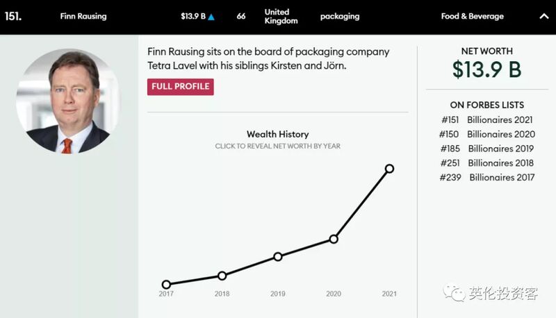This screenshot has width=556, height=318.
Task: Click the WeChat watermark icon
Action: click(454, 293)
